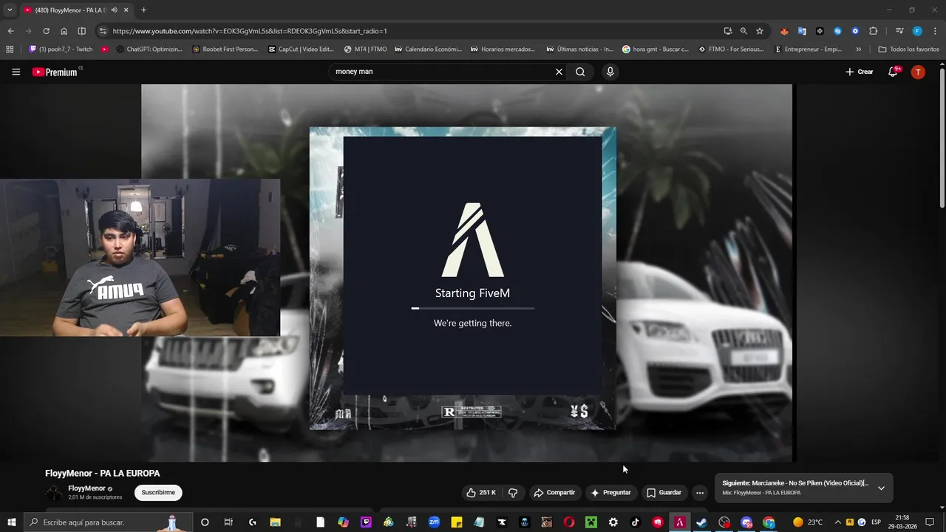Image resolution: width=946 pixels, height=532 pixels.
Task: Expand the Siguiente mix playlist panel
Action: (881, 488)
